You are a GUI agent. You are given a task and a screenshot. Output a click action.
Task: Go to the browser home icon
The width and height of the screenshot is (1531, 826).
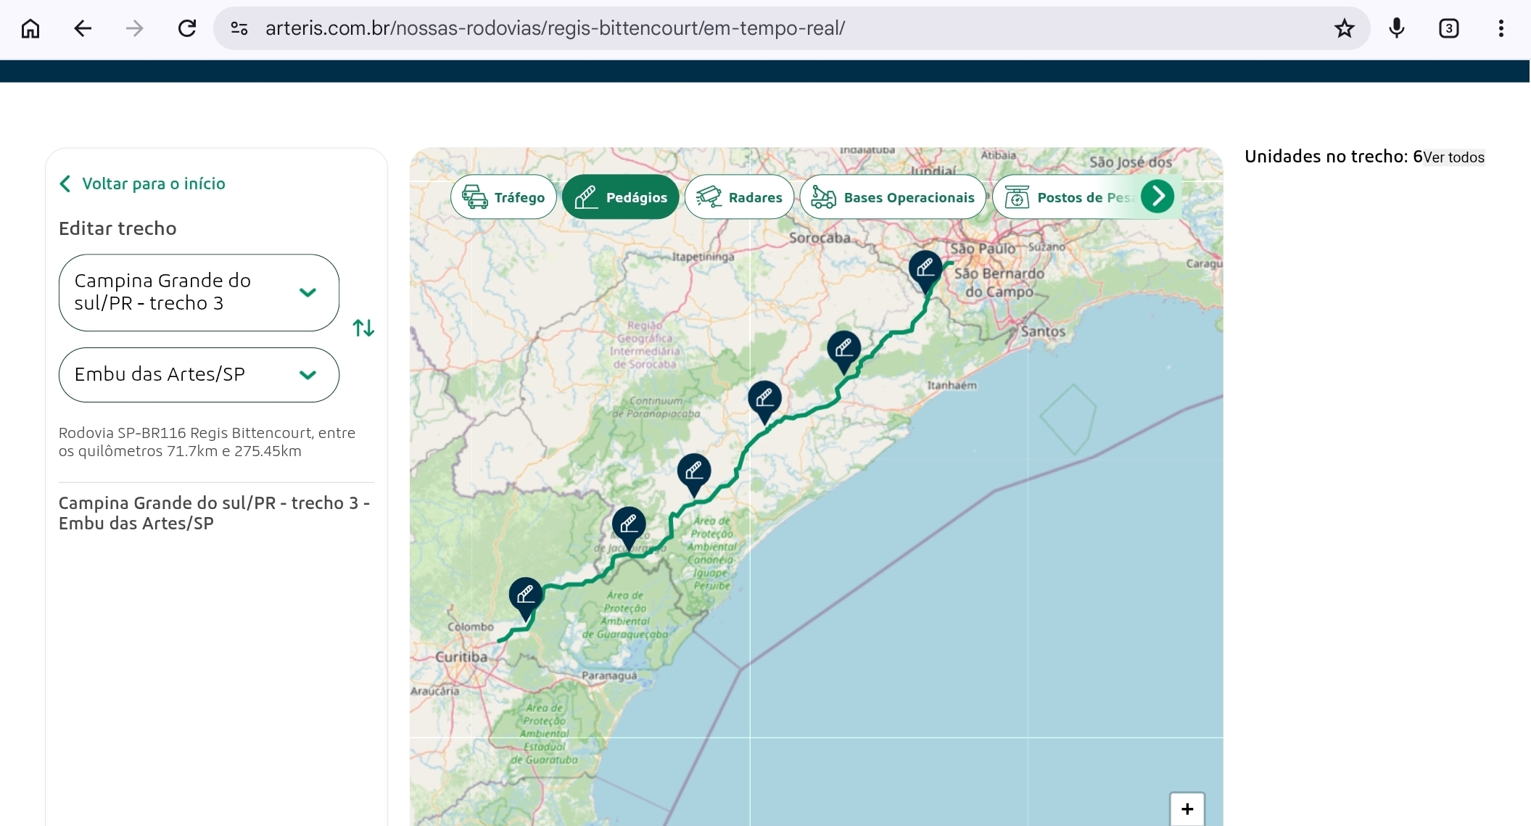[30, 28]
